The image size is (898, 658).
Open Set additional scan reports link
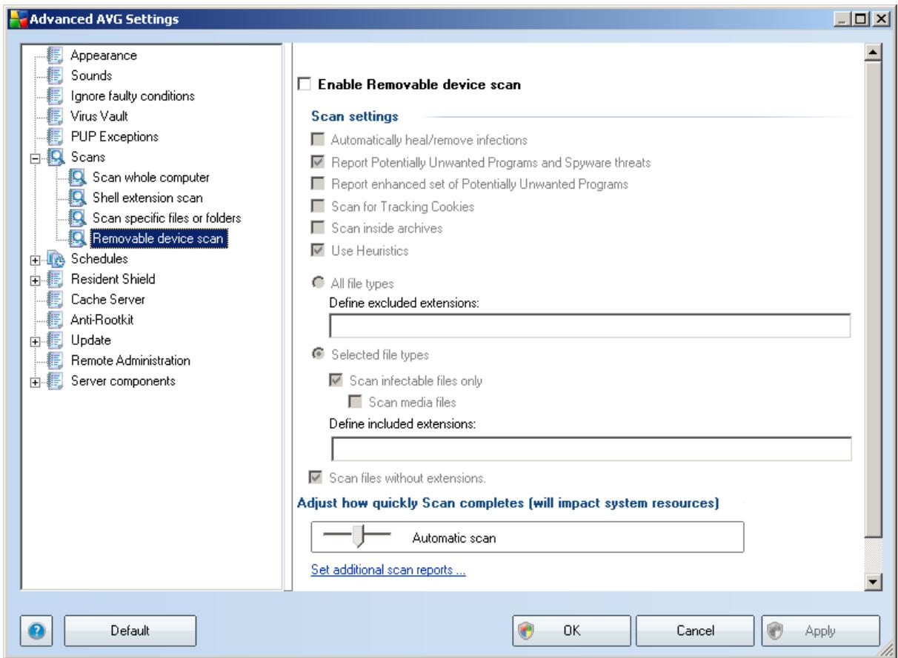(388, 571)
